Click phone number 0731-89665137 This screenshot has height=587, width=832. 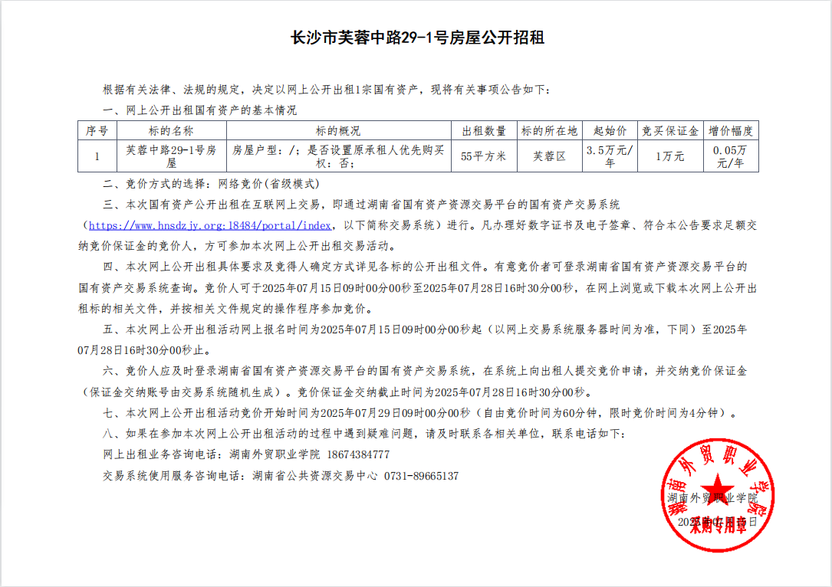421,476
